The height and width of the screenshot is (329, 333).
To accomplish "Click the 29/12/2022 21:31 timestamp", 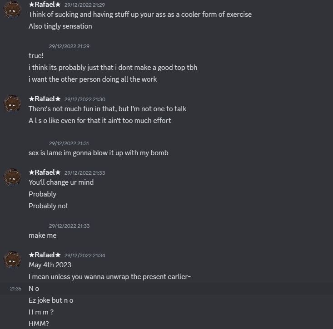I will (x=69, y=143).
